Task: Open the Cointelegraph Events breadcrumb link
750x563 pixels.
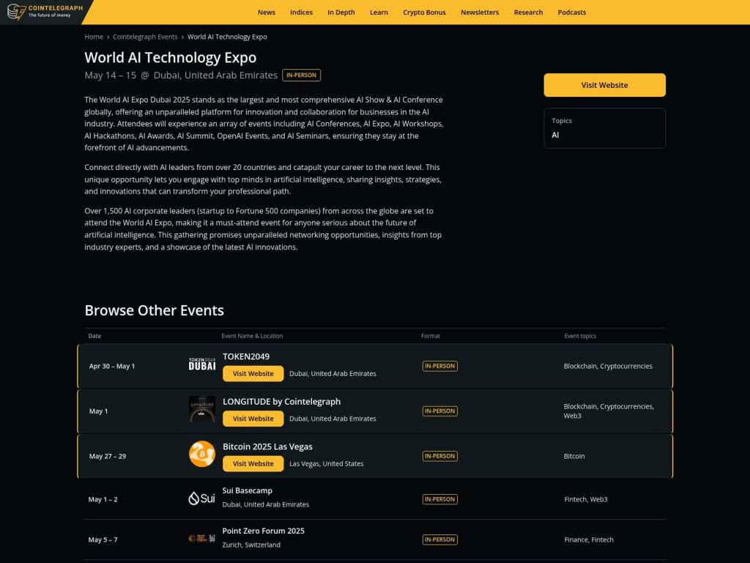Action: coord(145,36)
